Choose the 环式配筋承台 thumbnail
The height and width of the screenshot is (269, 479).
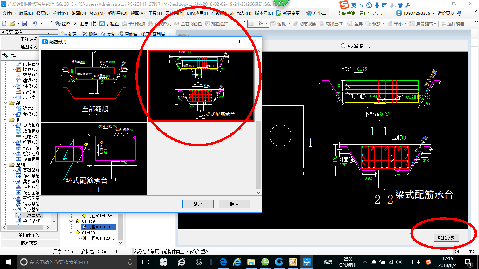point(94,159)
